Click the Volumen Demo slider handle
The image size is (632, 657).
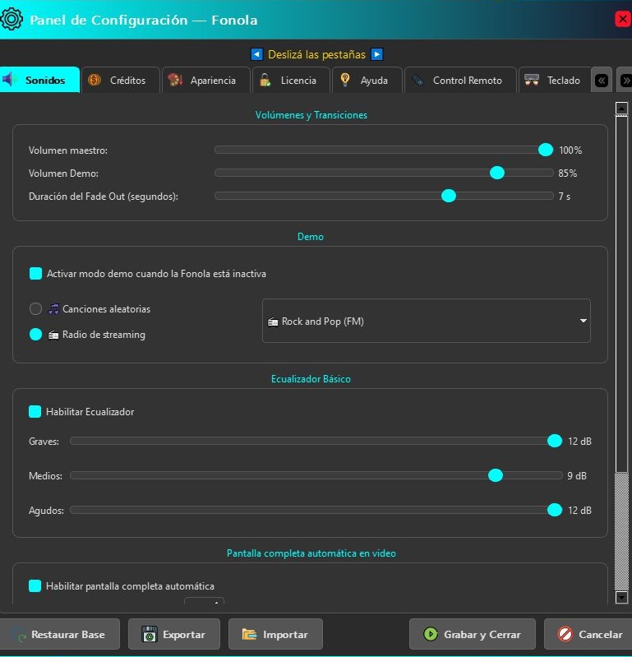click(497, 173)
